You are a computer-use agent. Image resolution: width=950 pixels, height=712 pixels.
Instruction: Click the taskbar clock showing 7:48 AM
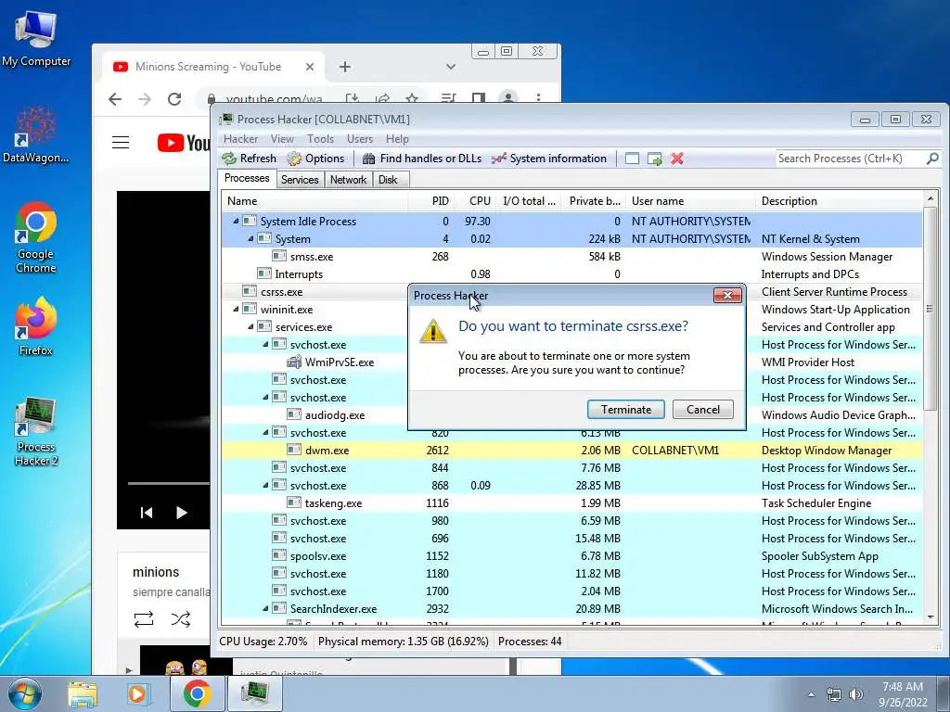[x=903, y=694]
